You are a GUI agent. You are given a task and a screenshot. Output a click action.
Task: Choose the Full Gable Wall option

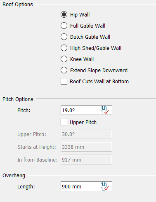tap(64, 26)
